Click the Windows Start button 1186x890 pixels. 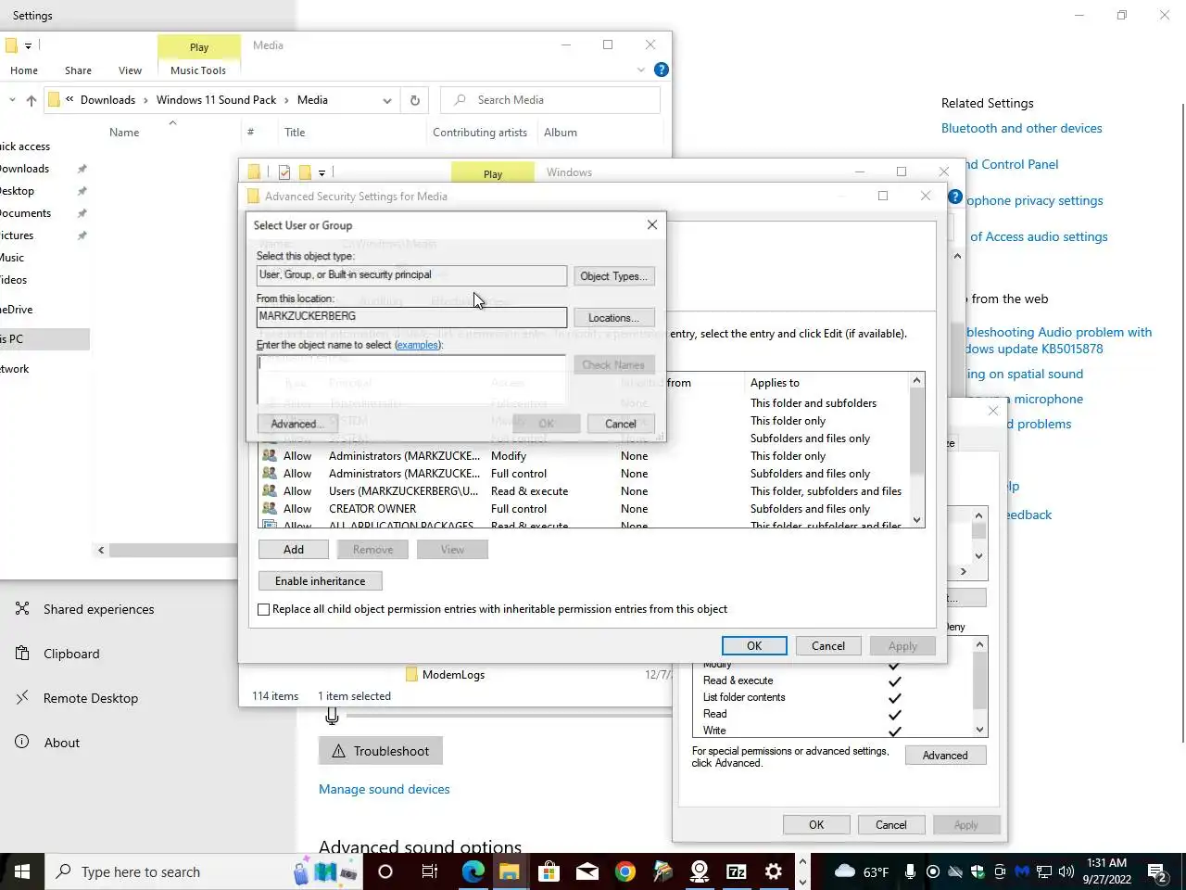[22, 871]
